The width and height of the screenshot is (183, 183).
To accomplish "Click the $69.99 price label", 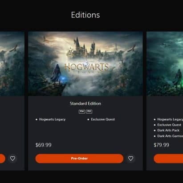I will coord(43,145).
